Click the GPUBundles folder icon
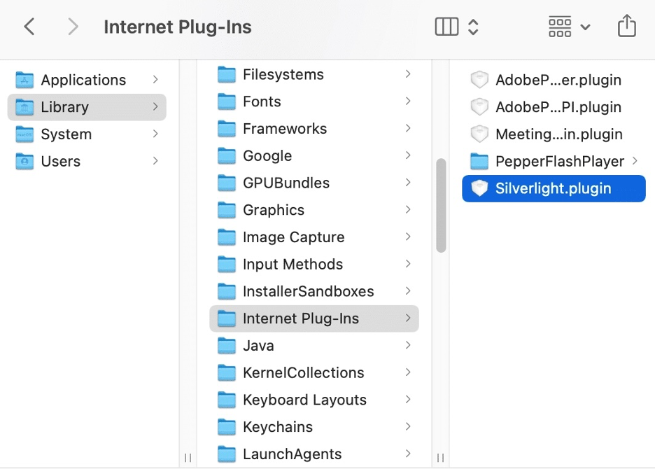This screenshot has height=469, width=655. coord(227,183)
